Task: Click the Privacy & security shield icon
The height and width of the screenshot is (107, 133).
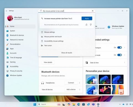Action: click(x=7, y=71)
